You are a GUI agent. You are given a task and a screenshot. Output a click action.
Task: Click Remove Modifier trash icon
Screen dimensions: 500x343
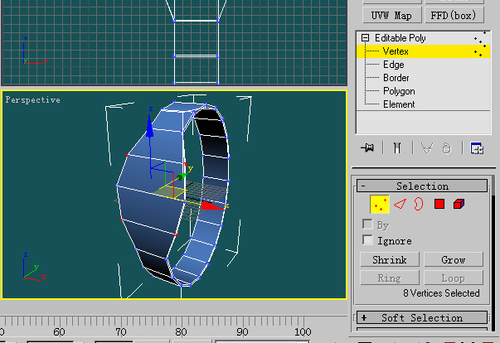(447, 148)
